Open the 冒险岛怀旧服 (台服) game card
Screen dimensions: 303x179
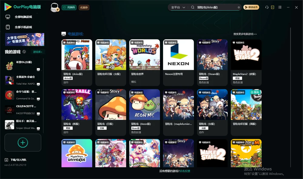[111, 63]
